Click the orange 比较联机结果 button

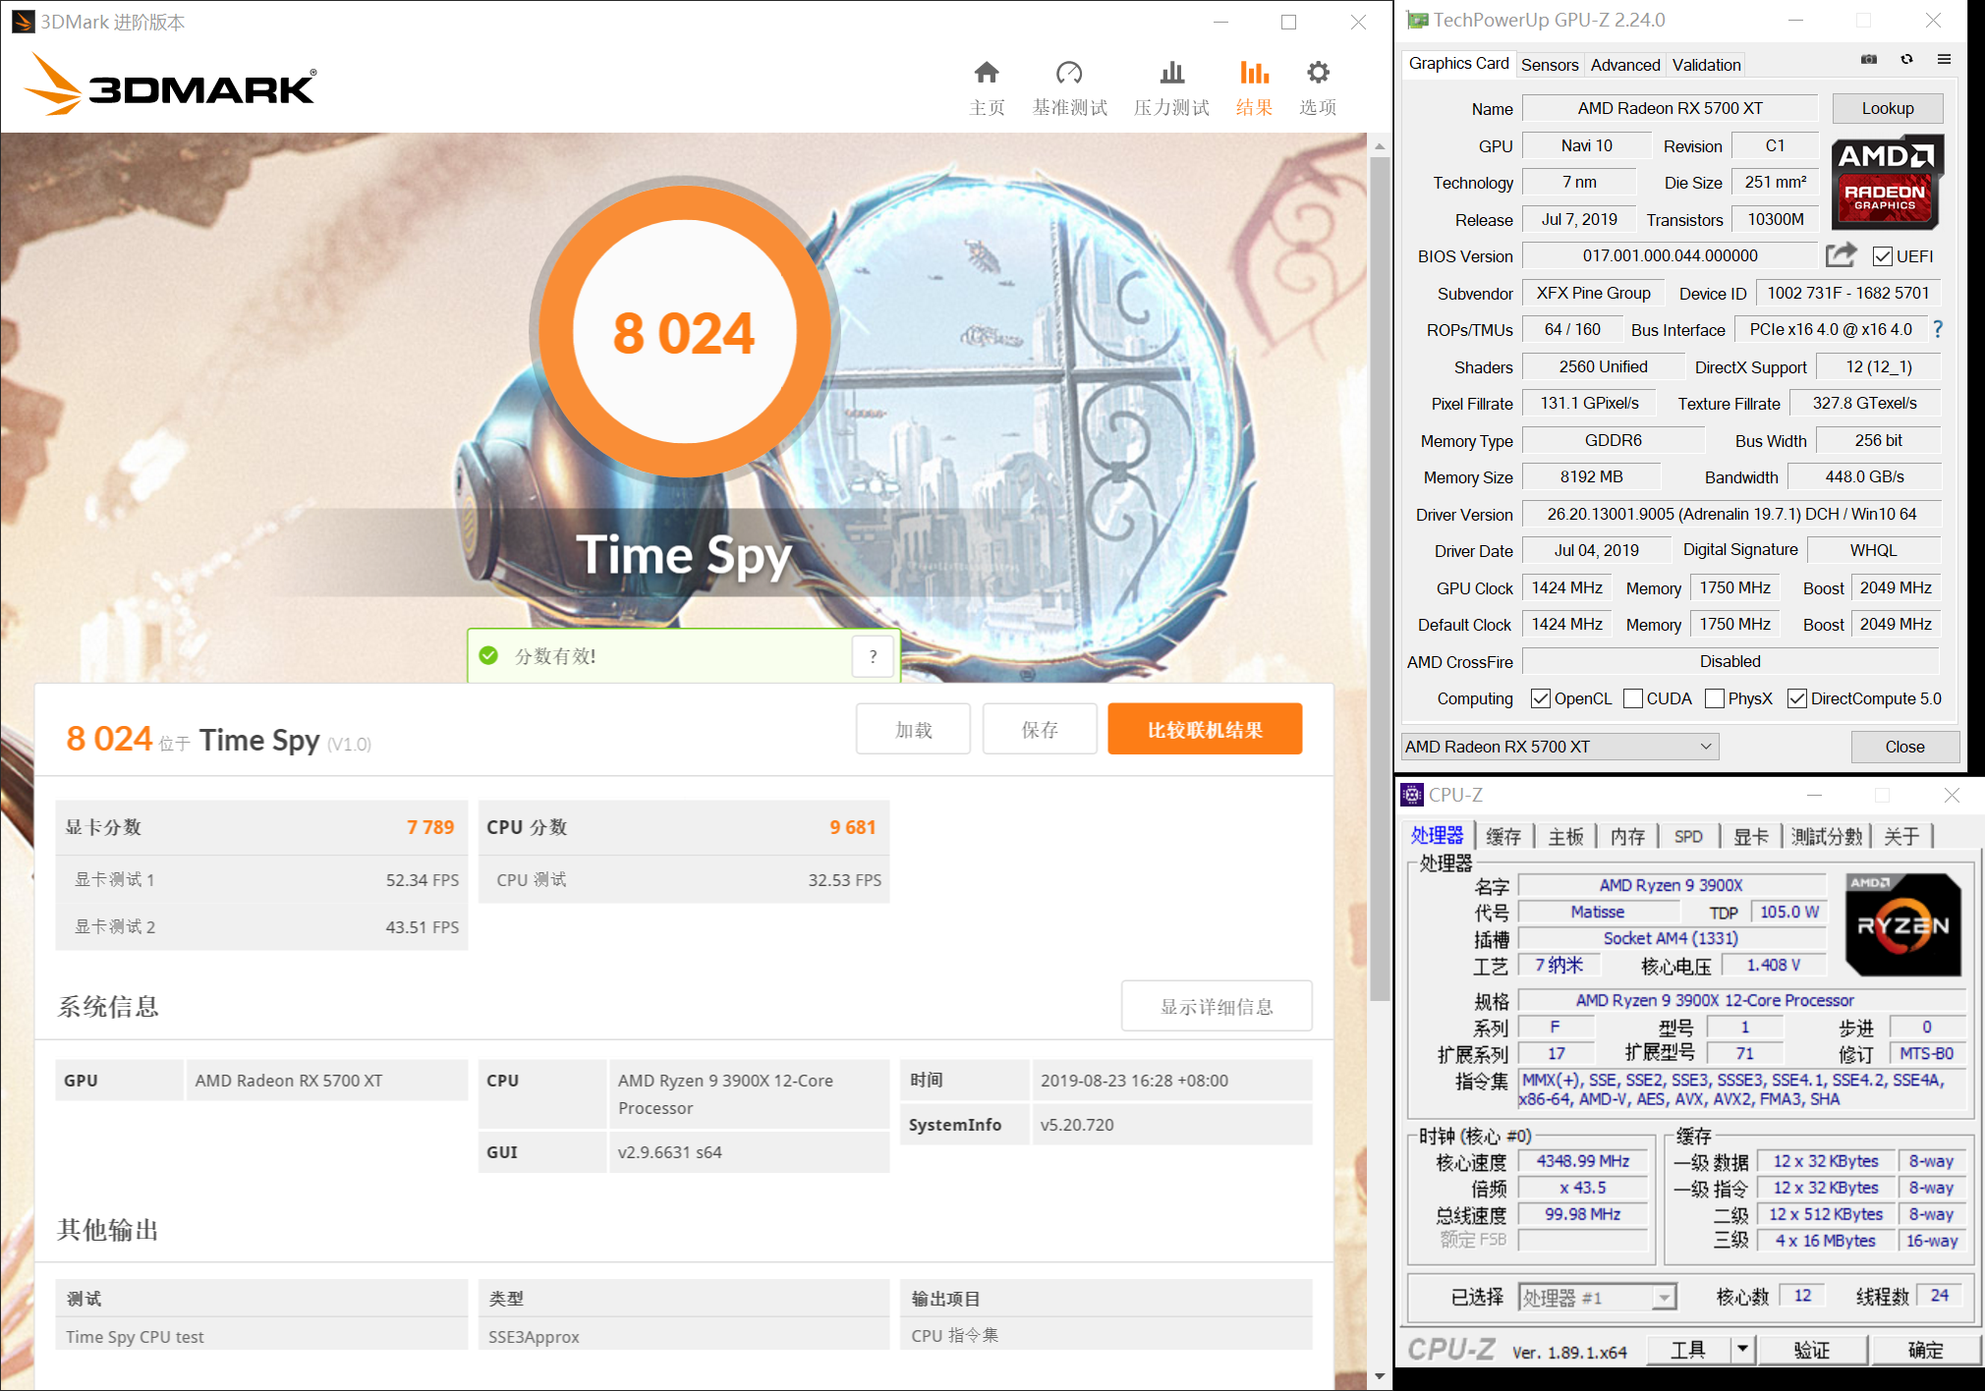[1205, 730]
